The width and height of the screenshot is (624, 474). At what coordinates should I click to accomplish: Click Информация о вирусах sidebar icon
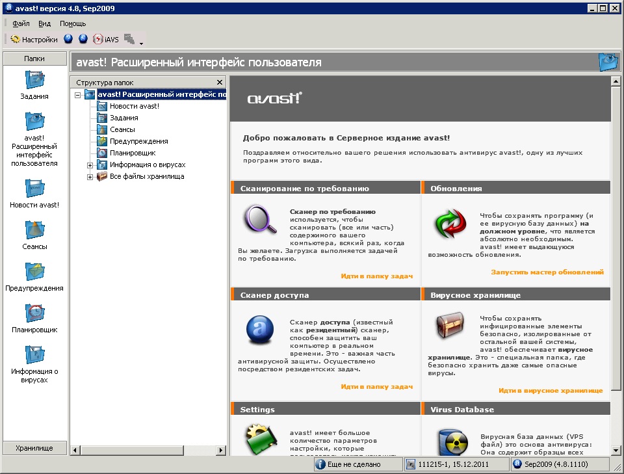click(x=34, y=355)
